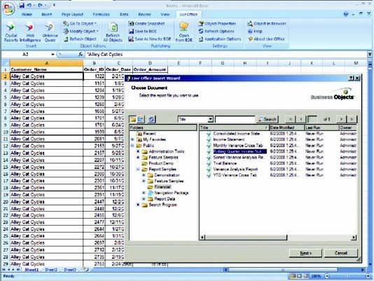Screen dimensions: 374x281
Task: Switch to the Home tab
Action: [27, 14]
